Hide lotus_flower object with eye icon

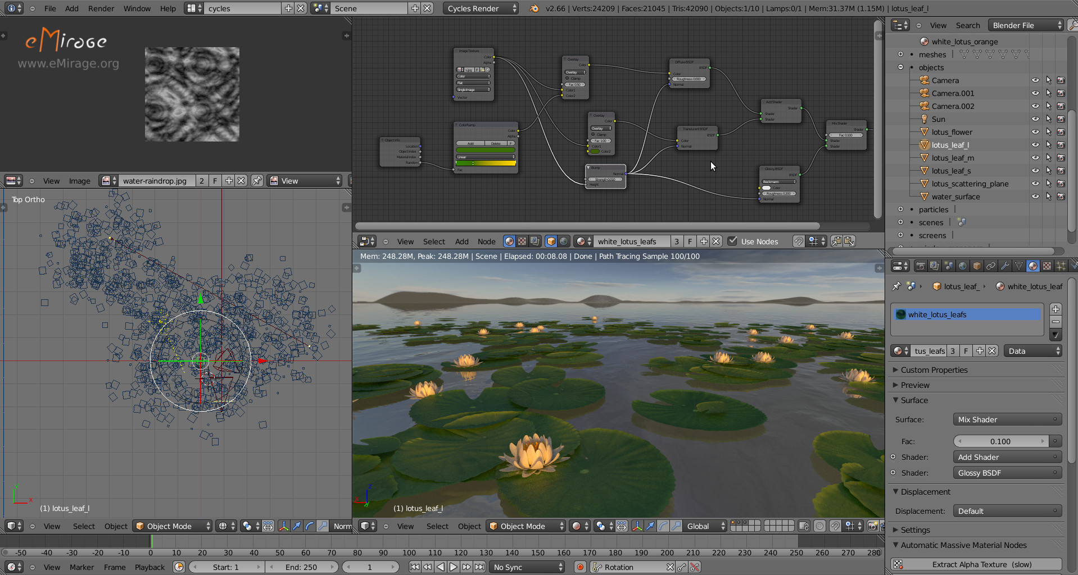pyautogui.click(x=1035, y=132)
